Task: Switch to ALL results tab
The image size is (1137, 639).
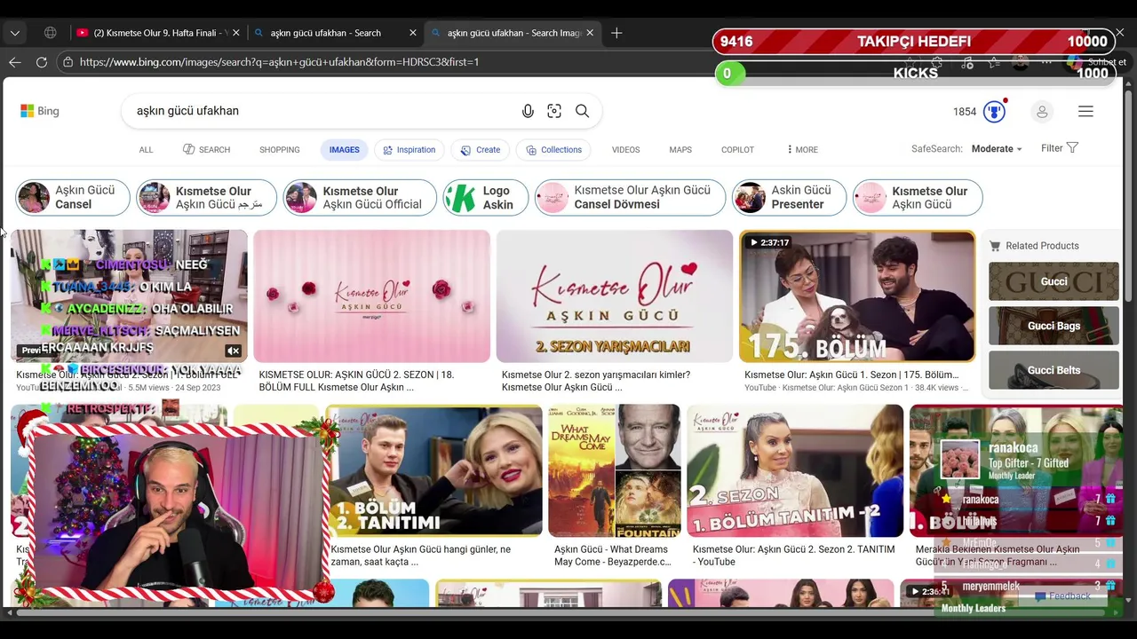Action: tap(146, 150)
